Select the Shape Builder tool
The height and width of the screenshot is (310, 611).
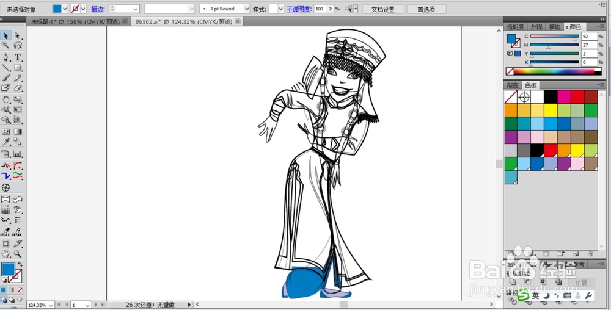click(x=5, y=120)
